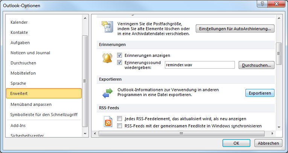Click the RSS-Feeds section header
Screen dimensions: 288x153
186,108
